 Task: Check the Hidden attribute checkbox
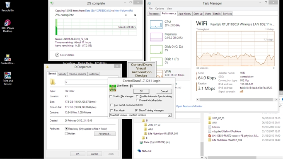[66, 134]
